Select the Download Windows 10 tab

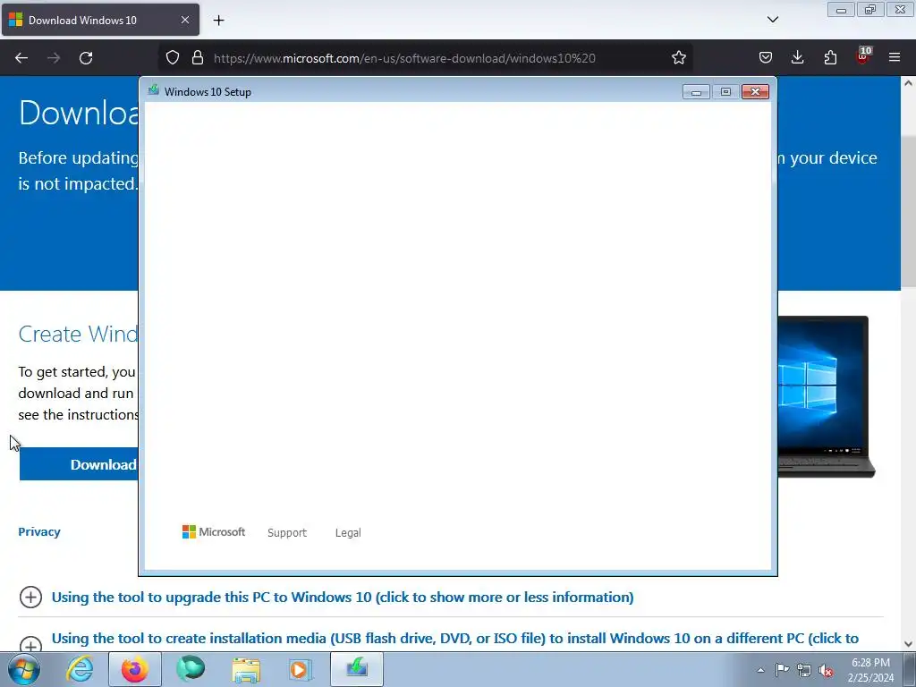(x=100, y=20)
